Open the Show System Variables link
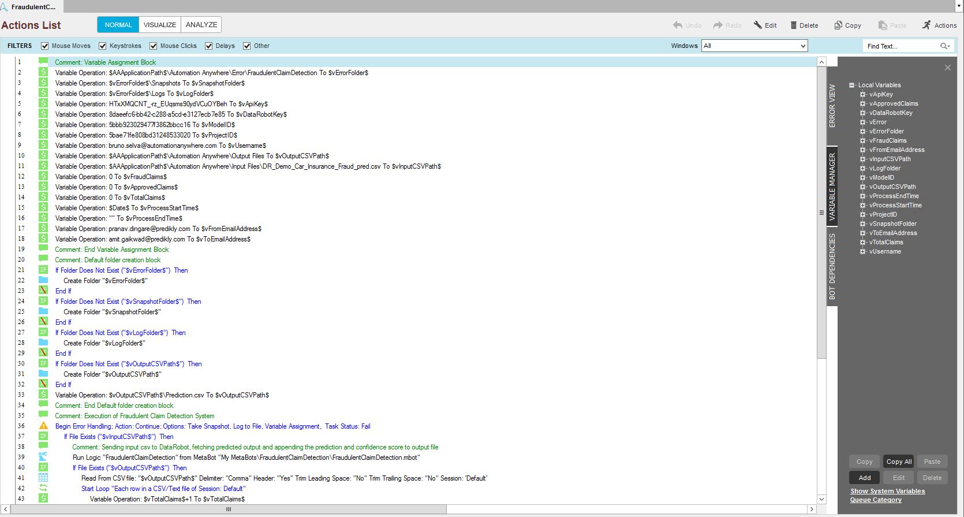Viewport: 964px width, 517px height. pos(887,491)
